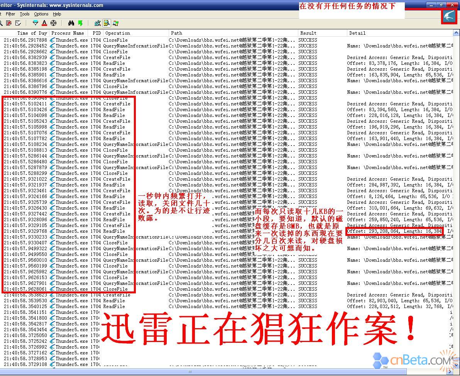Toggle the Autoscroll toolbar icon
Screen dimensions: 460x376
click(x=9, y=23)
